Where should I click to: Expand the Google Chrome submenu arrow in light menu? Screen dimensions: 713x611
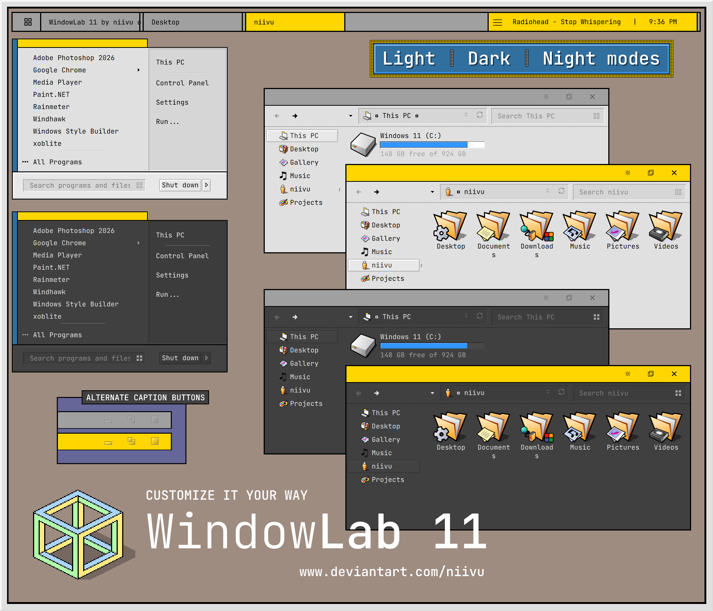click(139, 70)
